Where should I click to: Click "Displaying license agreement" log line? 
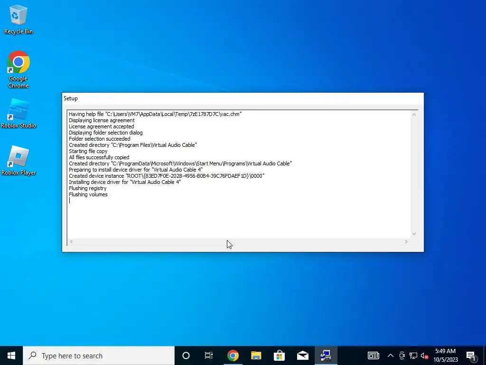(102, 120)
